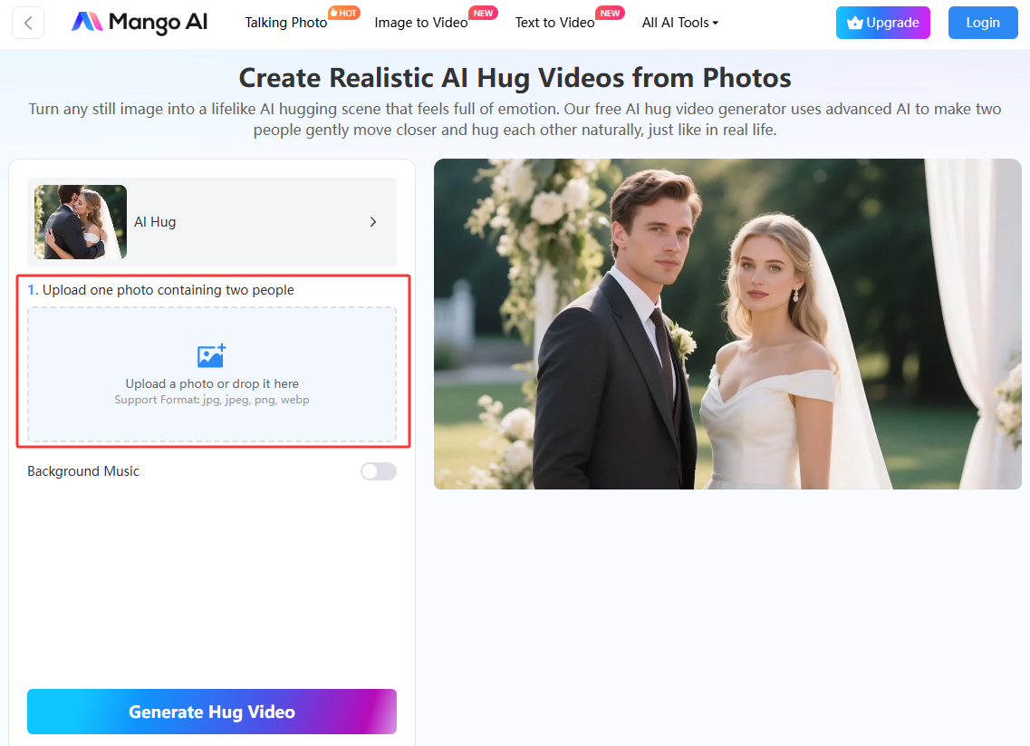Click the NEW badge on Text to Video
1030x746 pixels.
pos(611,13)
